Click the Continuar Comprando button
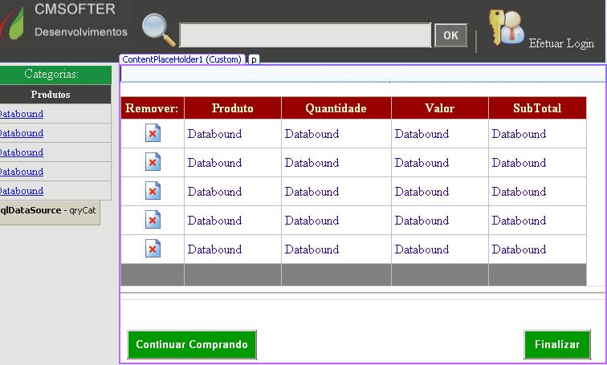The height and width of the screenshot is (365, 607). click(x=192, y=345)
